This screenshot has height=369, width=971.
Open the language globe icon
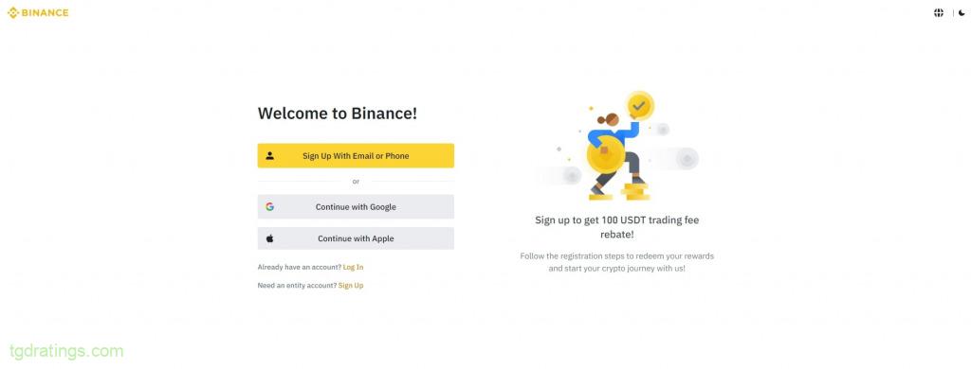point(939,12)
